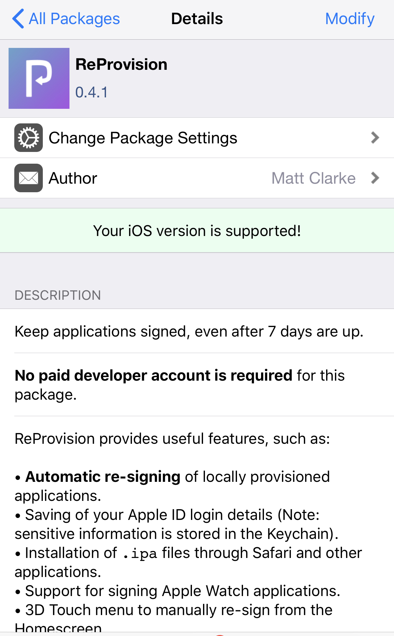The height and width of the screenshot is (636, 394).
Task: Tap the blue back chevron arrow
Action: click(18, 19)
